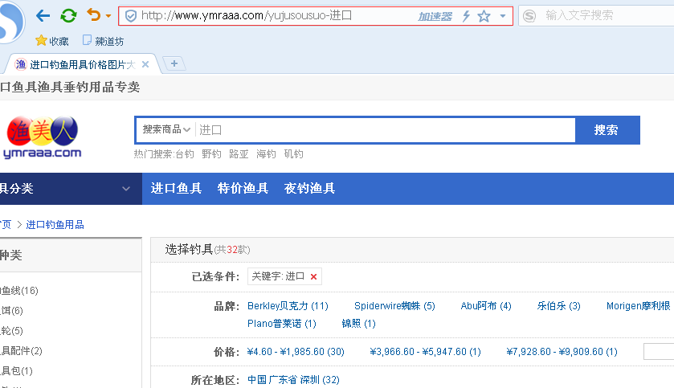This screenshot has height=388, width=674.
Task: Click the lightning bolt speed icon
Action: (x=466, y=16)
